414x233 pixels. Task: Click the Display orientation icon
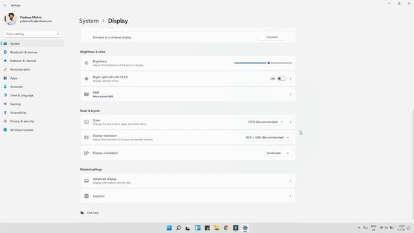(86, 153)
